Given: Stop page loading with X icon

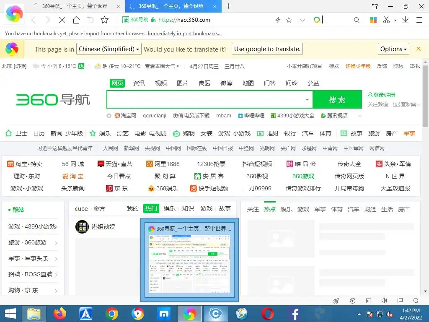Looking at the screenshot, I should [62, 20].
